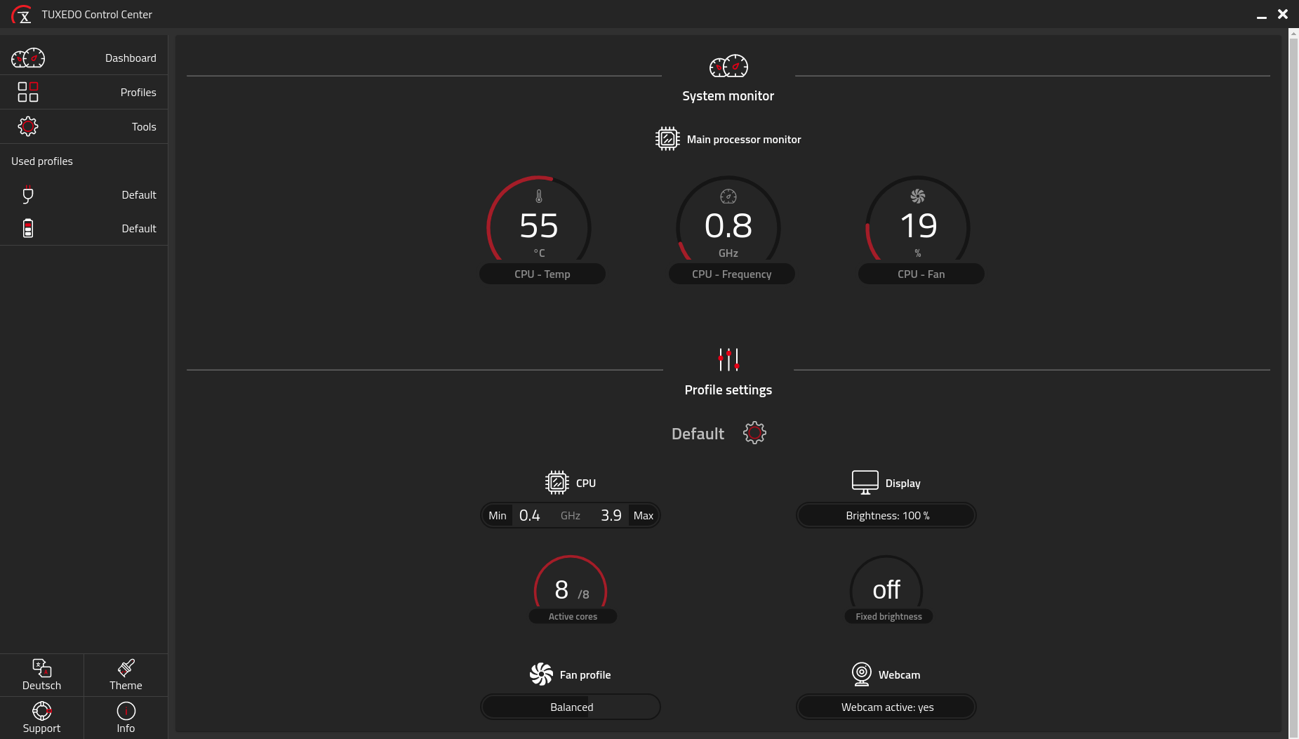This screenshot has width=1299, height=739.
Task: Click the Balanced fan profile field
Action: (571, 707)
